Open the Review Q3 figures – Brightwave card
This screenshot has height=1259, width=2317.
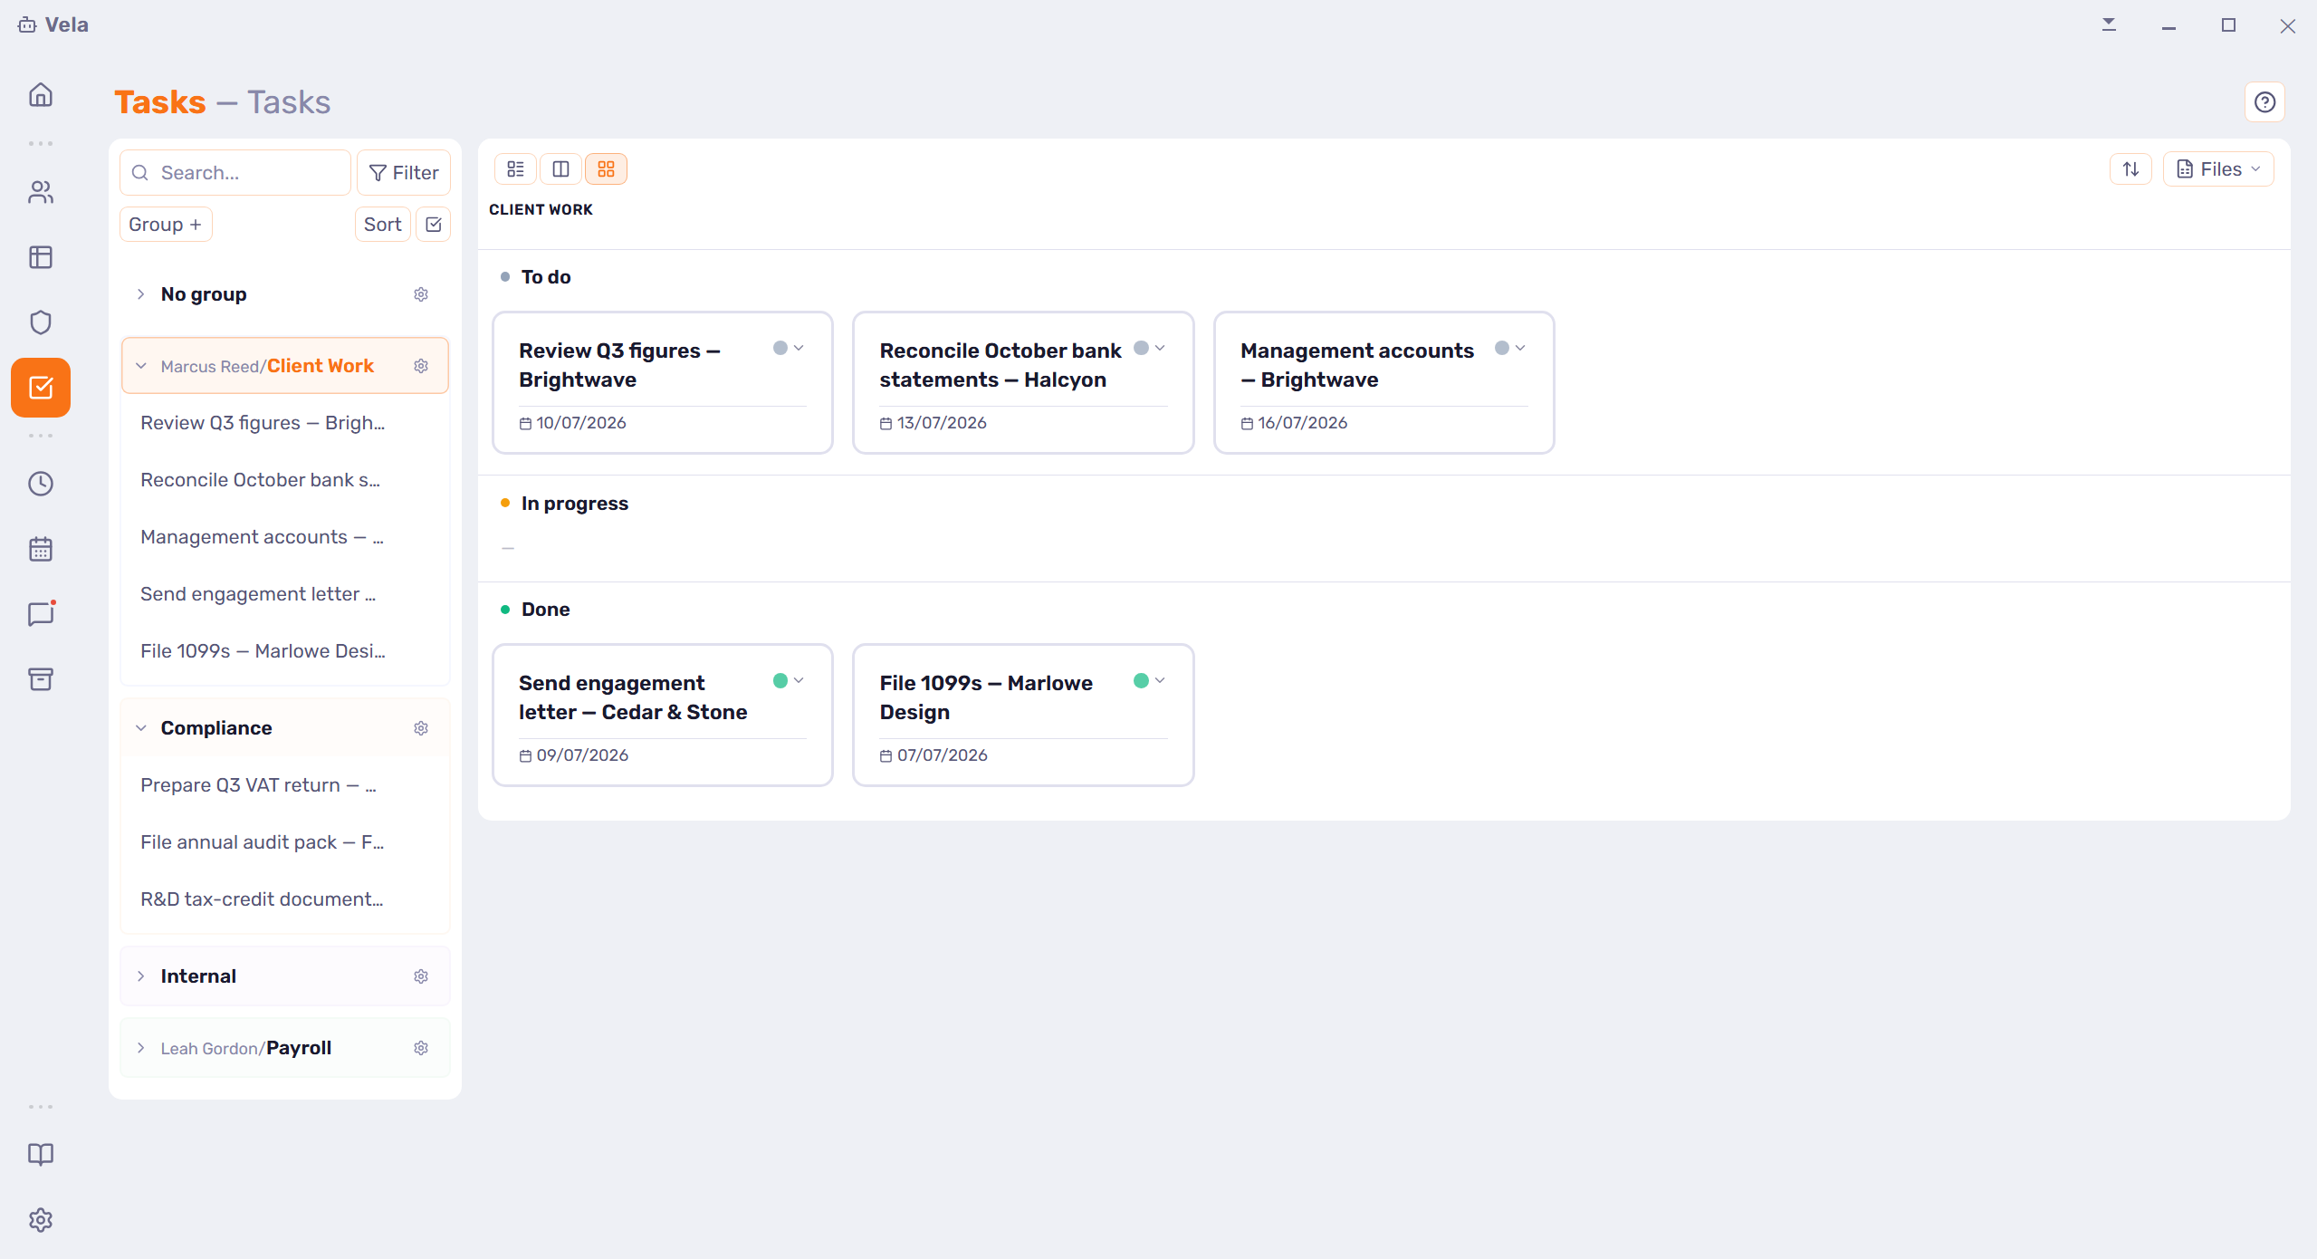click(x=663, y=382)
